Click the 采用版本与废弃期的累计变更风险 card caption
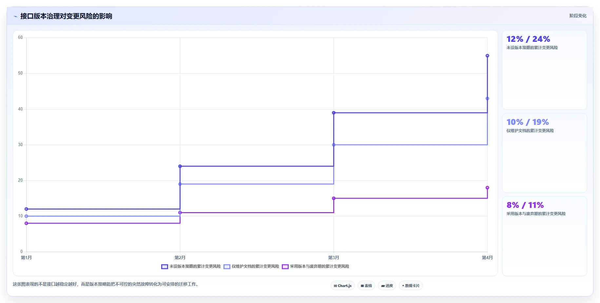600x303 pixels. [536, 214]
